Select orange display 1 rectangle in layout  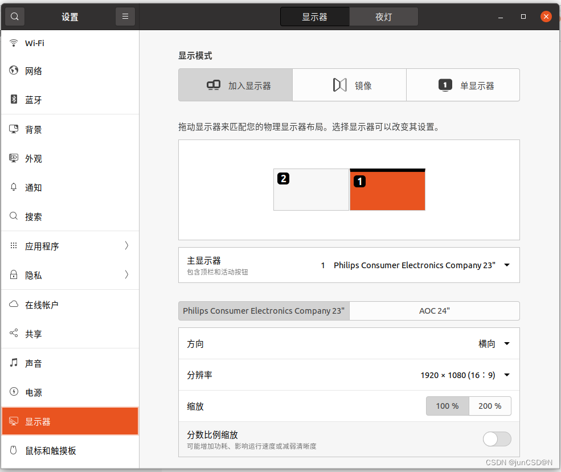(387, 190)
